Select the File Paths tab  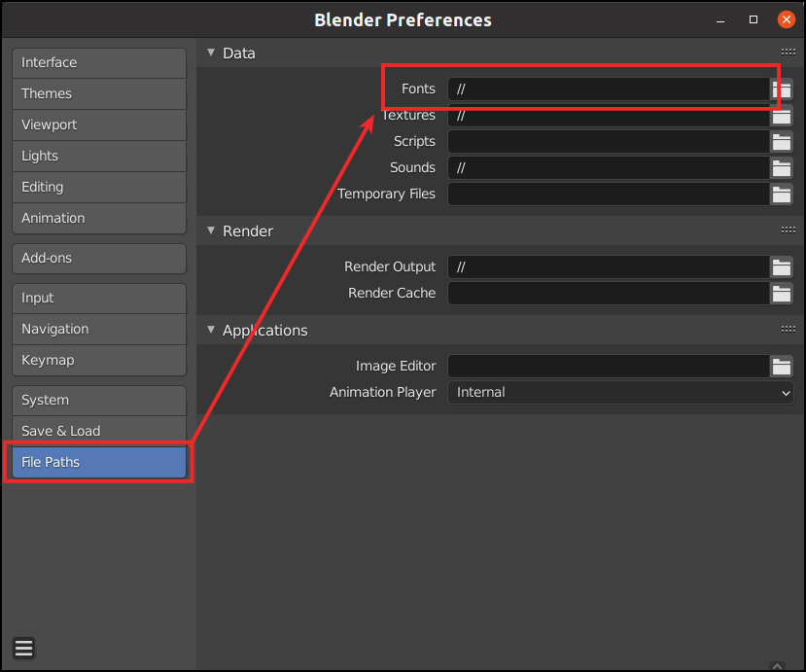tap(99, 462)
